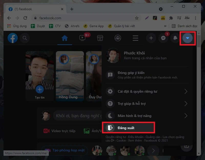The width and height of the screenshot is (205, 160).
Task: Click the Facebook search magnifier icon
Action: [x=25, y=38]
